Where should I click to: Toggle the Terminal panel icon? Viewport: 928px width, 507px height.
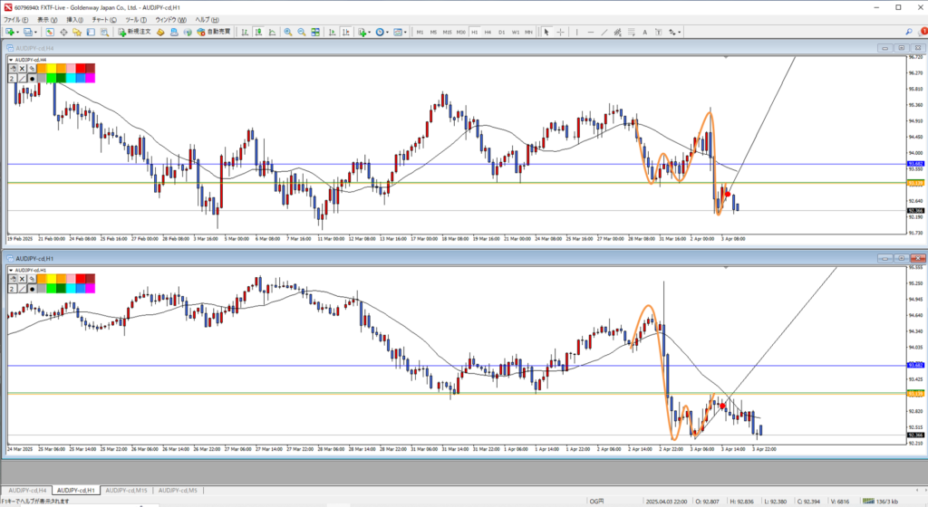click(x=91, y=32)
